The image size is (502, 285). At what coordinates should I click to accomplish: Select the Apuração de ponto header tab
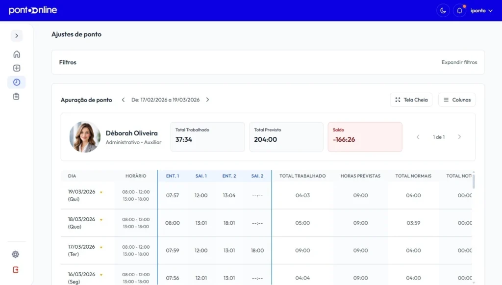pyautogui.click(x=86, y=100)
